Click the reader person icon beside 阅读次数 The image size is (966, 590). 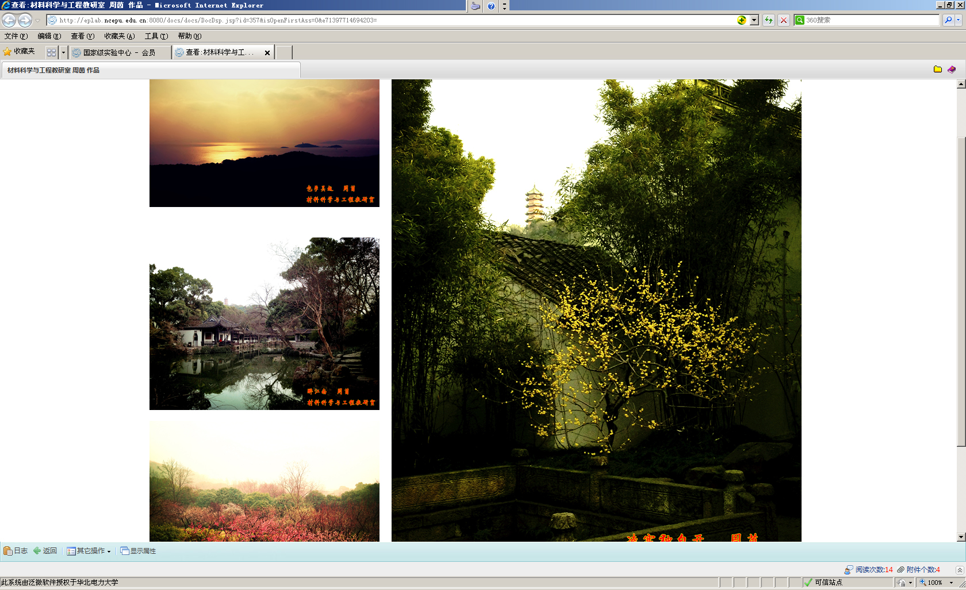[849, 570]
